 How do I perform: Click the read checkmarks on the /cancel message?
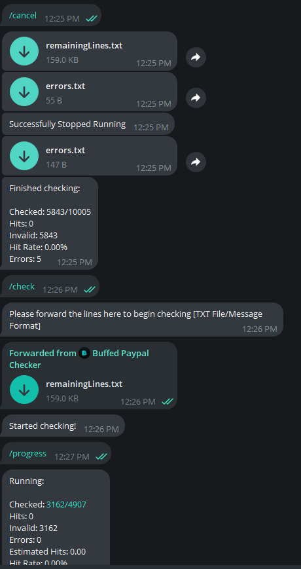92,18
